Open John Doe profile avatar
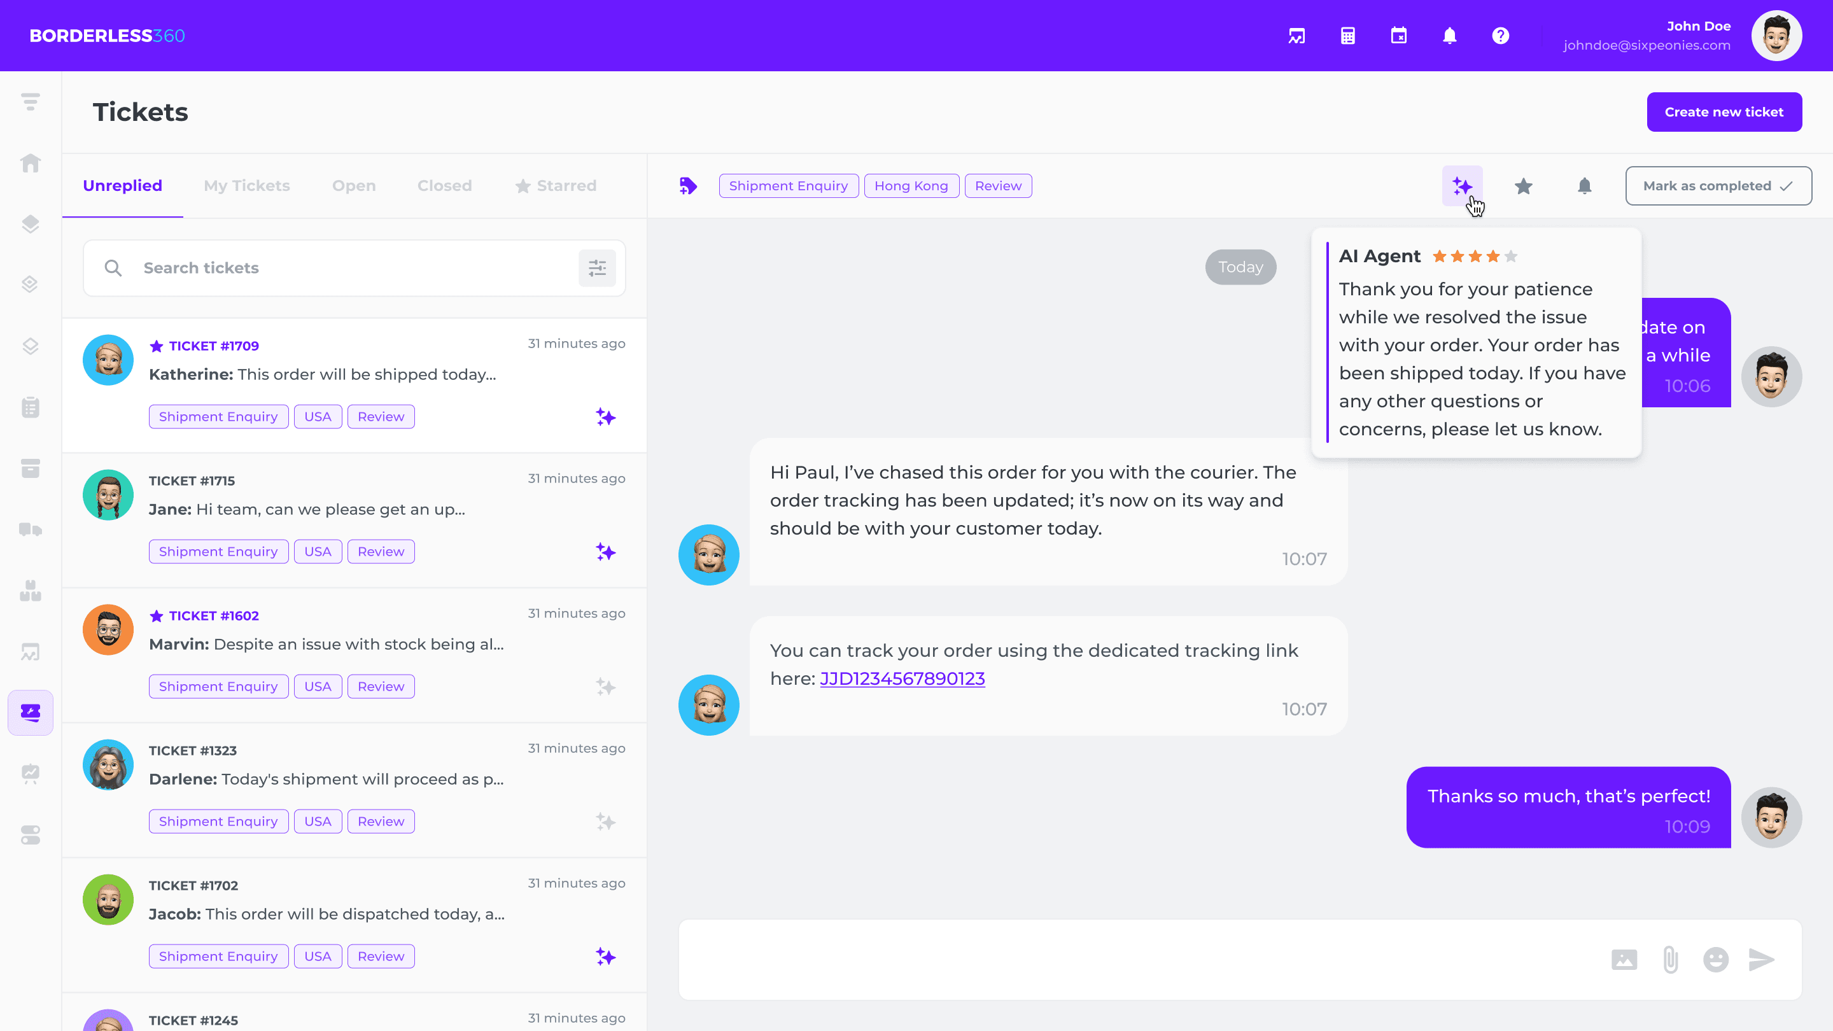 1776,36
